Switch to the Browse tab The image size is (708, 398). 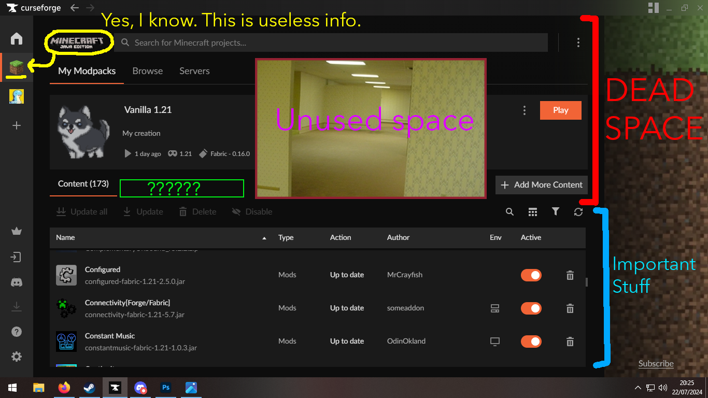click(x=148, y=71)
